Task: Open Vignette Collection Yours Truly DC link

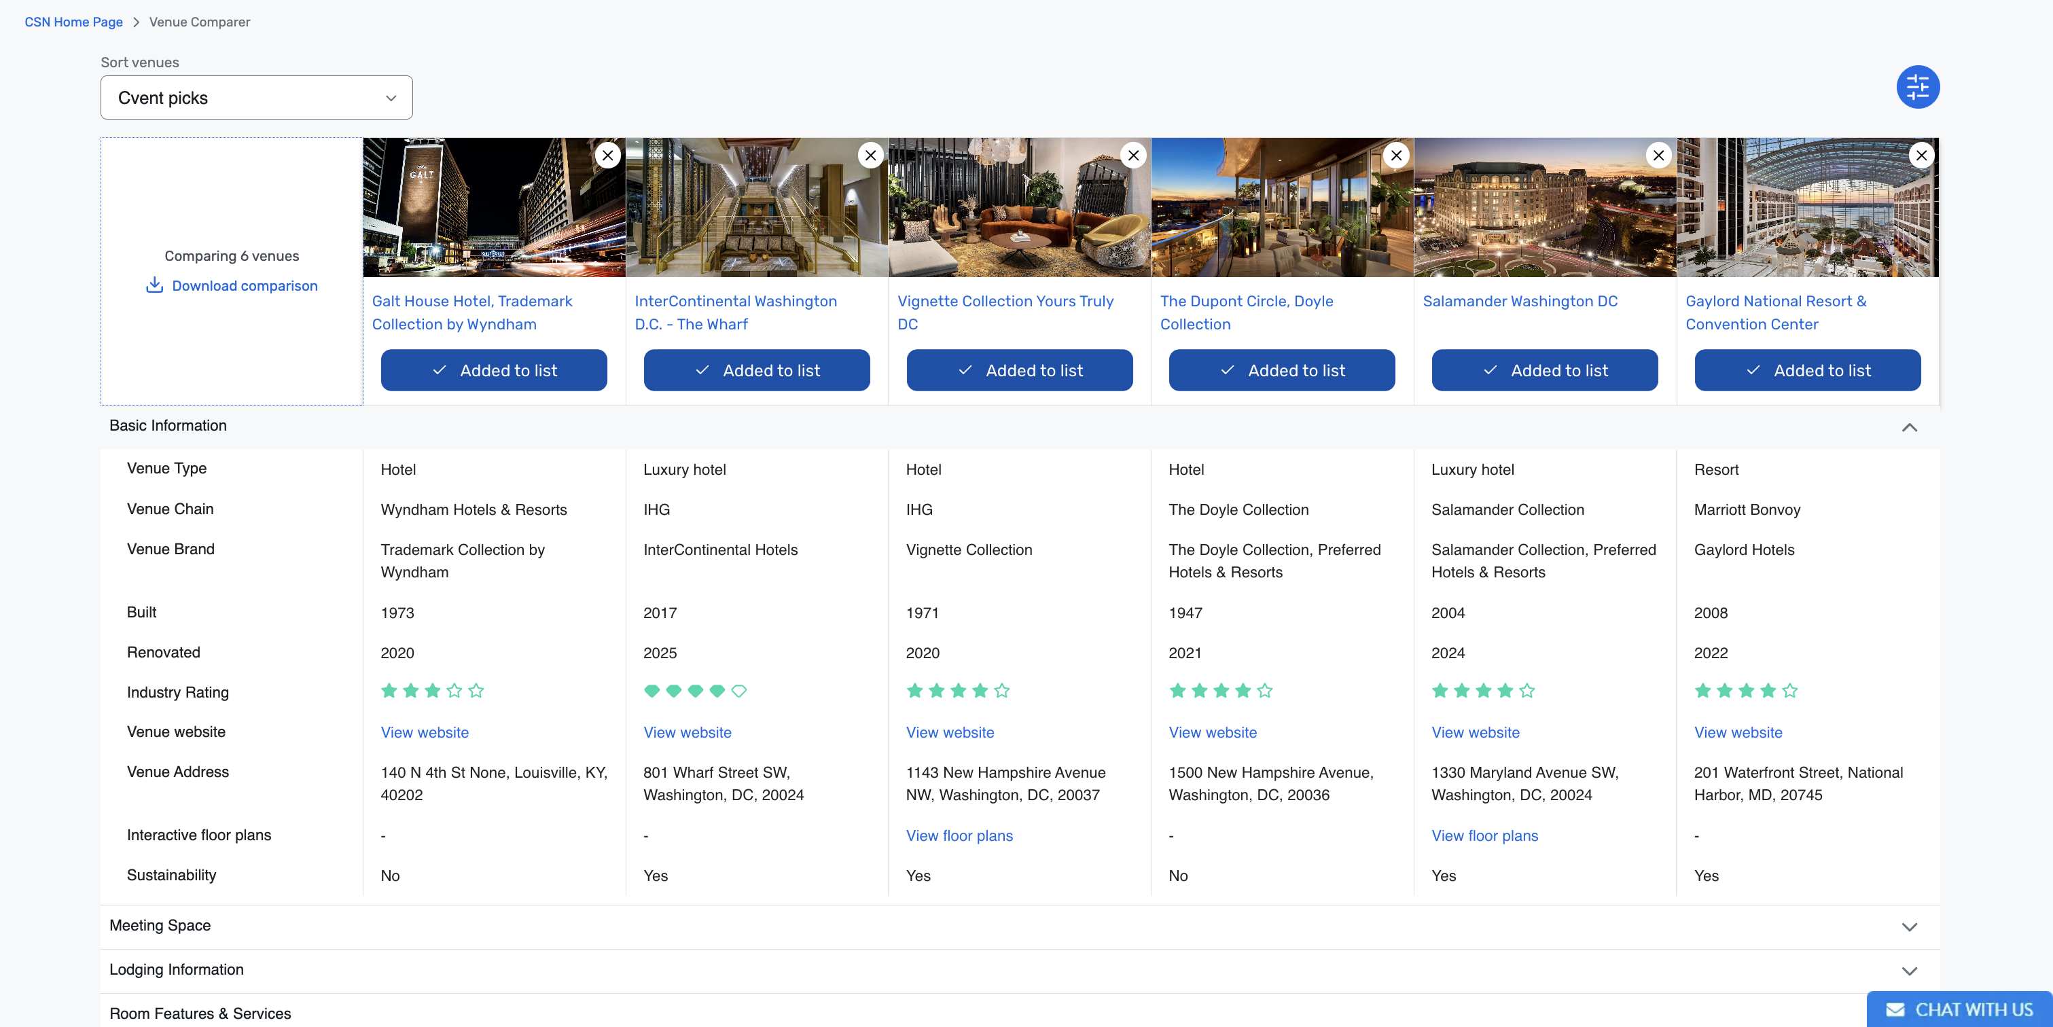Action: (1005, 312)
